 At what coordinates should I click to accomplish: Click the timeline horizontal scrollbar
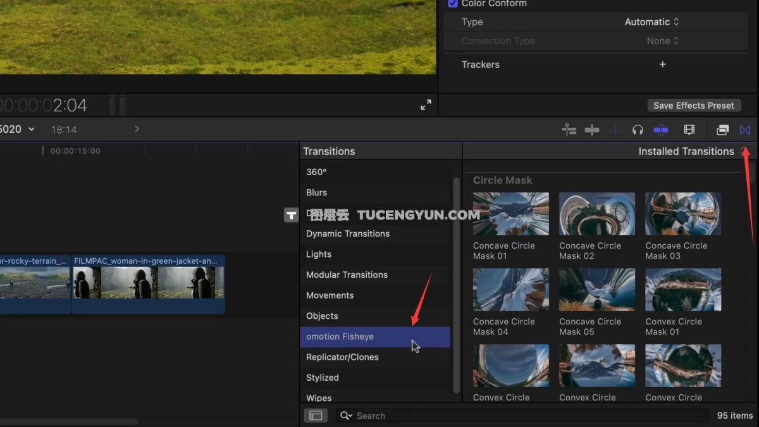coord(69,421)
